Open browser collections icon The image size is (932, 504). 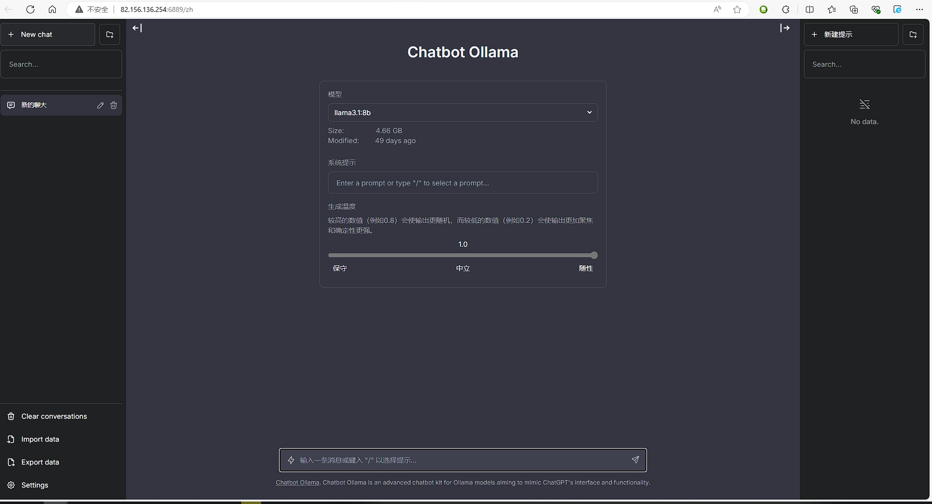tap(854, 9)
